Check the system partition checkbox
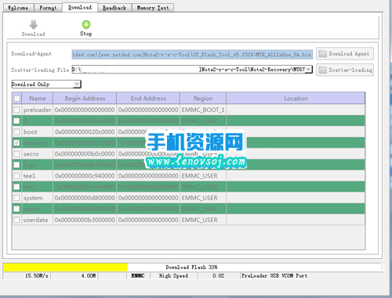Screen dimensions: 392x298 16,198
